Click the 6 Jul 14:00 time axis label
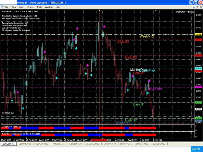Screen dimensions: 203x152 coord(157,140)
